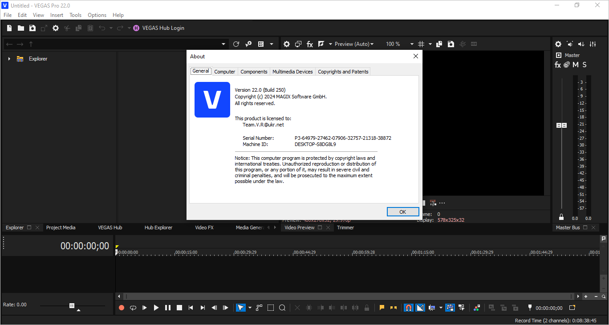Open the Tools menu
The image size is (609, 325).
tap(75, 15)
